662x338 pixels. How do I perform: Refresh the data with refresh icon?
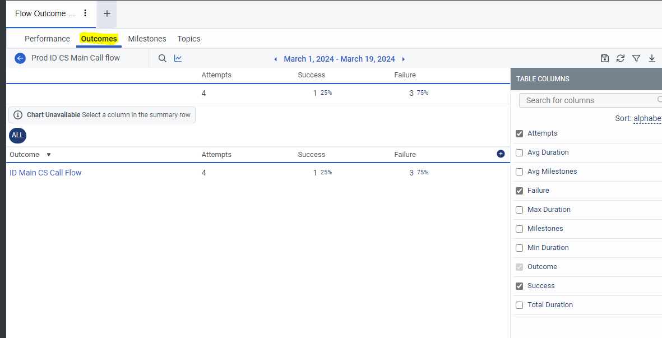621,58
